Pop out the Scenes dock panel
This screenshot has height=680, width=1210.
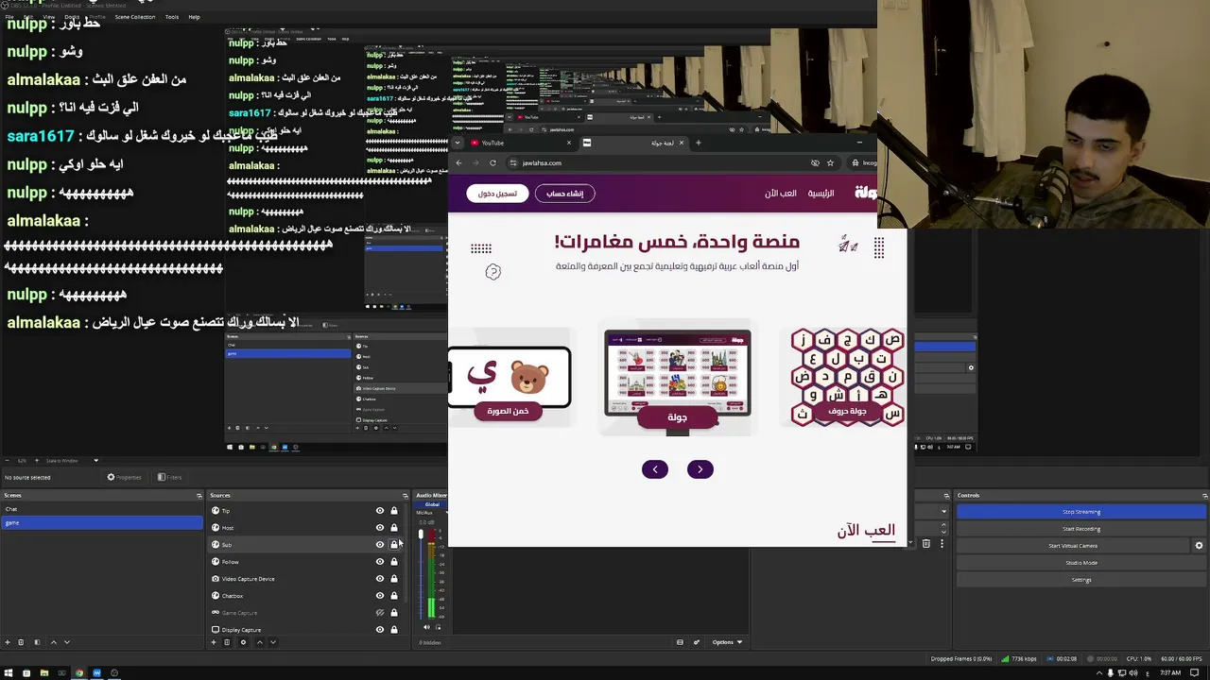click(199, 495)
